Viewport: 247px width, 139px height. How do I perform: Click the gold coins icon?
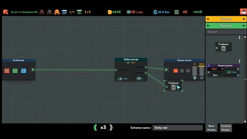[110, 12]
